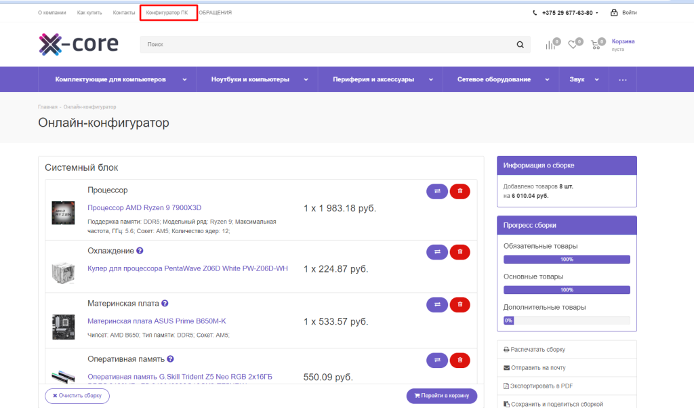Delete the Оперативная память with trash icon
The width and height of the screenshot is (694, 408).
pos(460,360)
